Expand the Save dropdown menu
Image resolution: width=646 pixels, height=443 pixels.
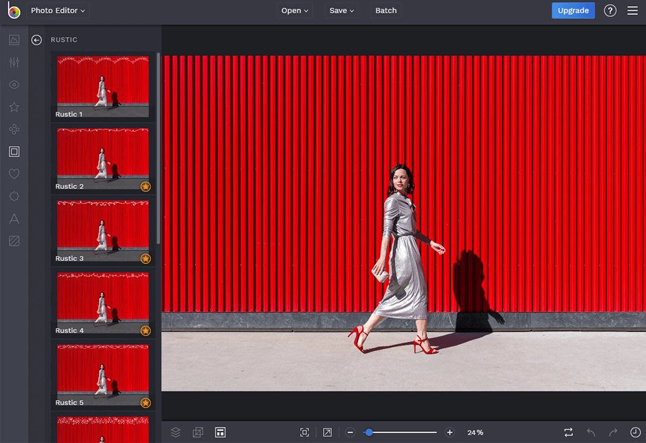(342, 11)
